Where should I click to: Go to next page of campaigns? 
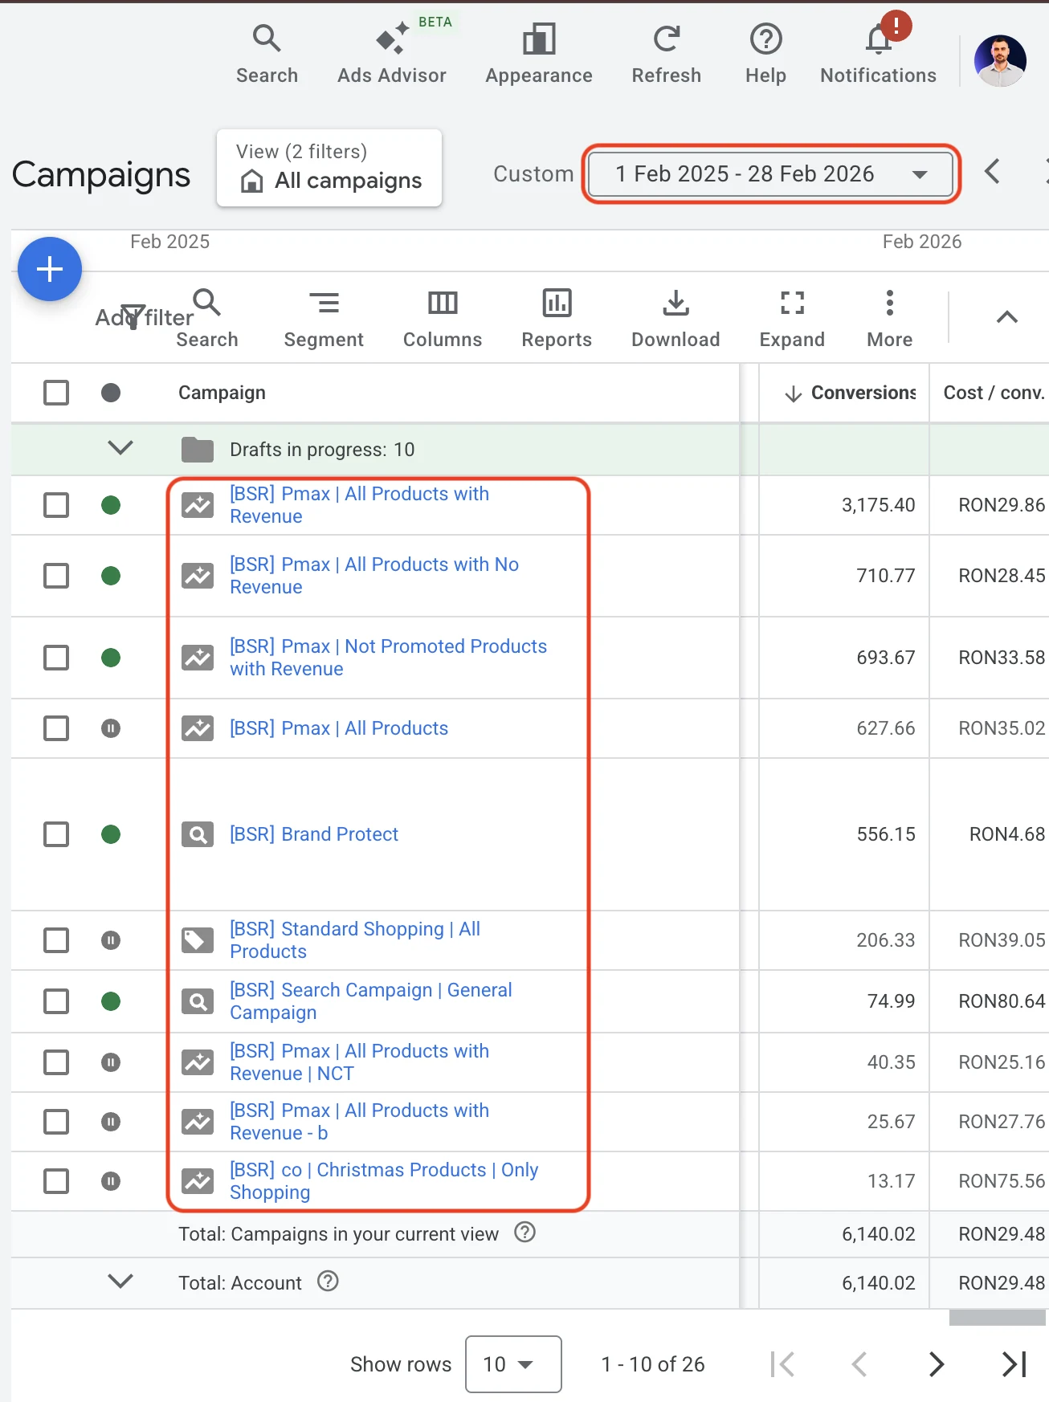point(936,1363)
